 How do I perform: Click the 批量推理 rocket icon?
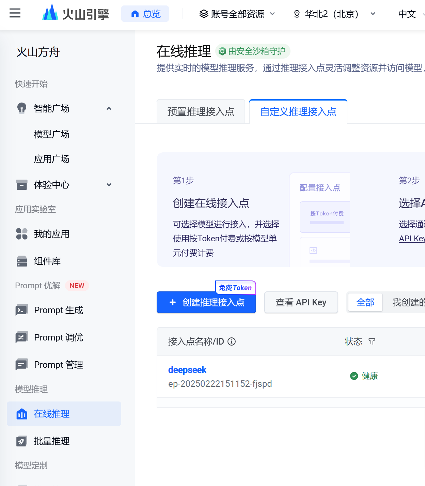pyautogui.click(x=22, y=441)
